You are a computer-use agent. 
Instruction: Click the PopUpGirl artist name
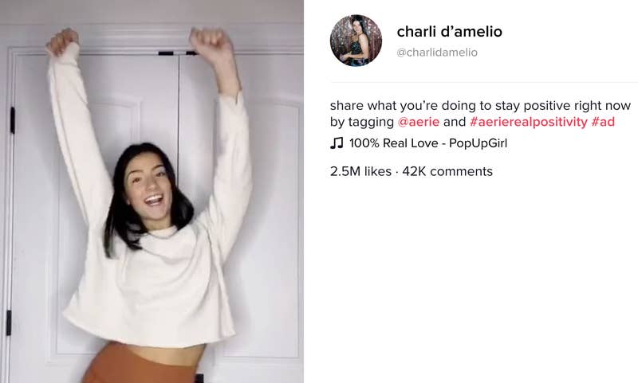[x=478, y=143]
